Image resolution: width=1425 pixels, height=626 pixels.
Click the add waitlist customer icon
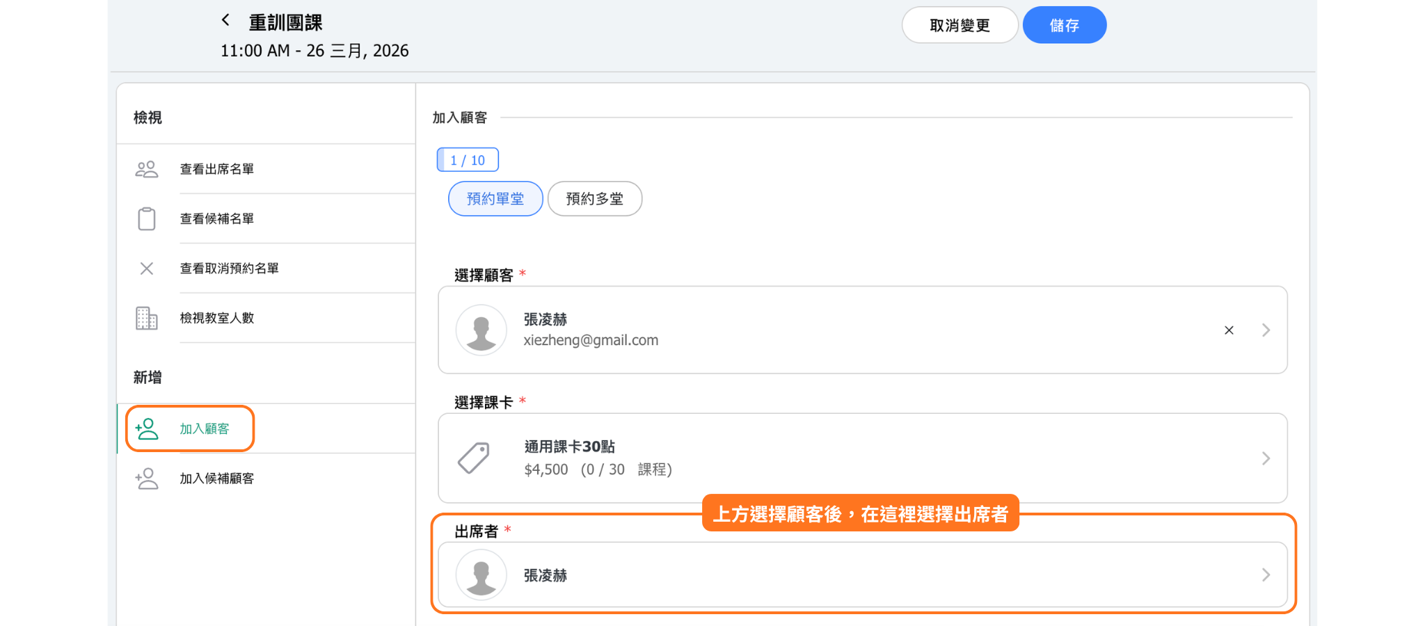coord(147,479)
